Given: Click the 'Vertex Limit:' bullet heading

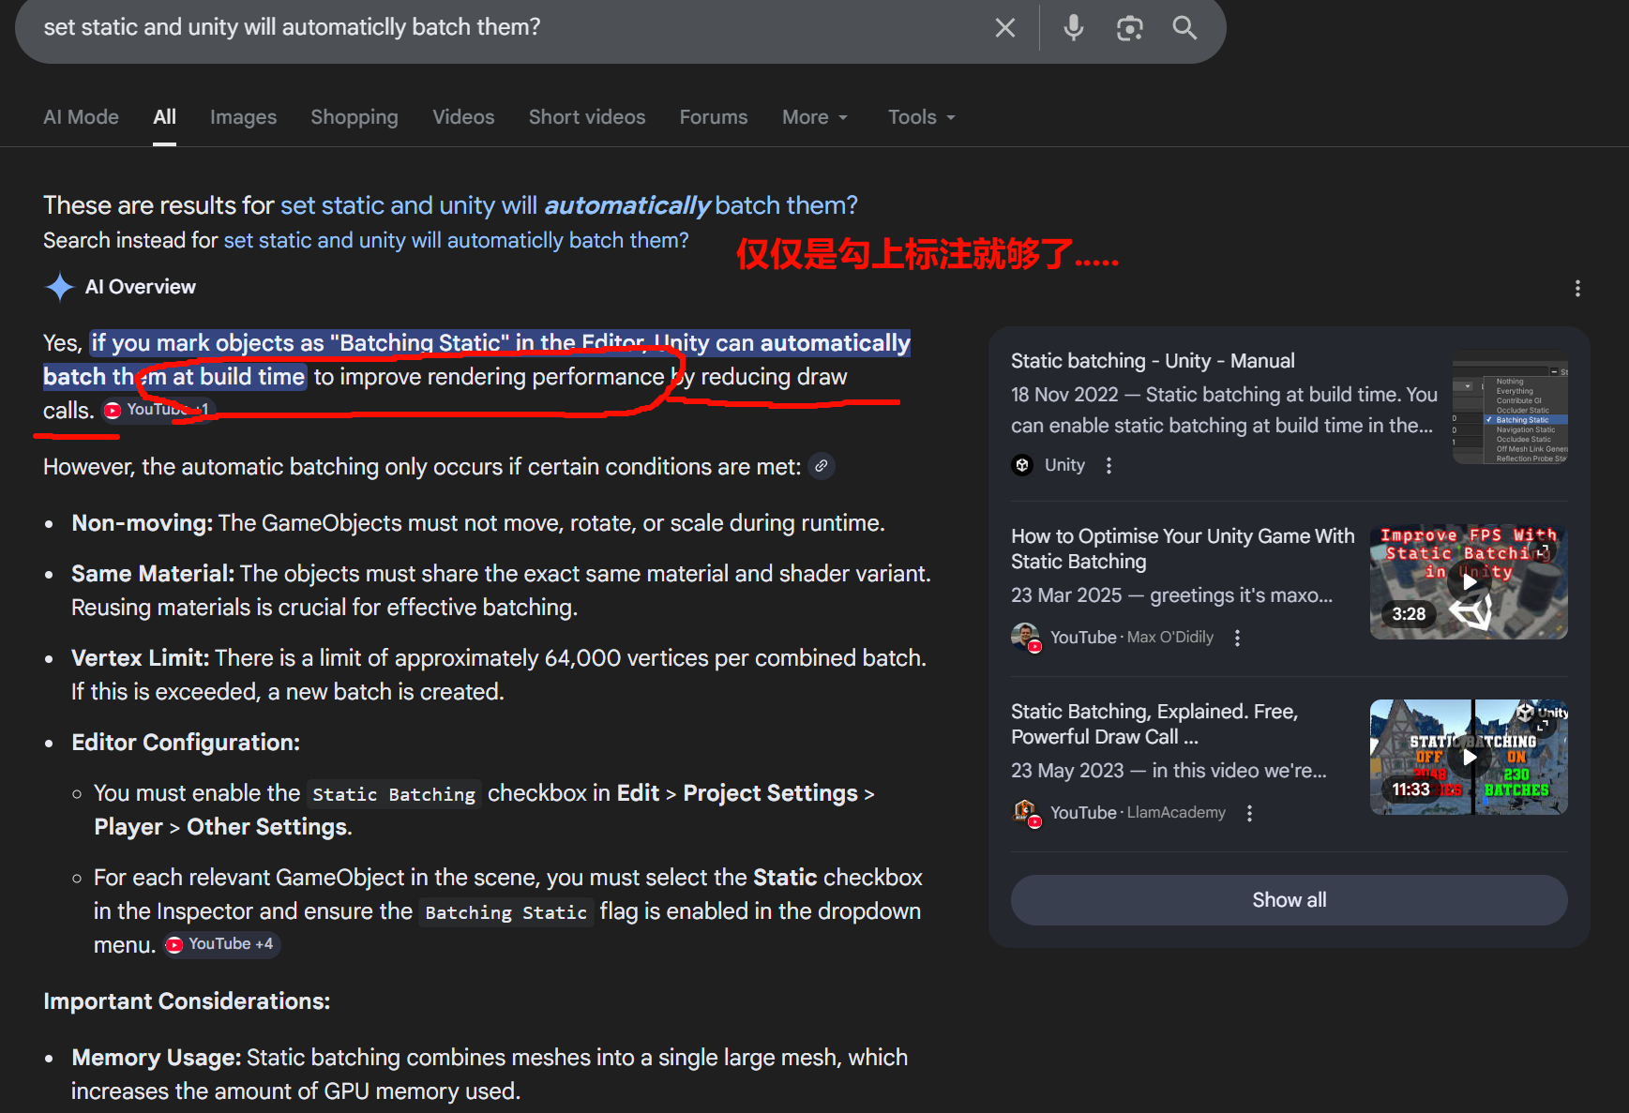Looking at the screenshot, I should pyautogui.click(x=141, y=658).
